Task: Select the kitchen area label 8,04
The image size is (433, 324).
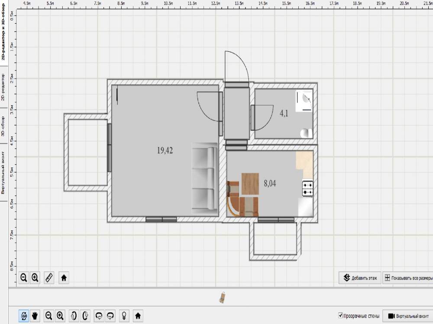Action: [270, 183]
